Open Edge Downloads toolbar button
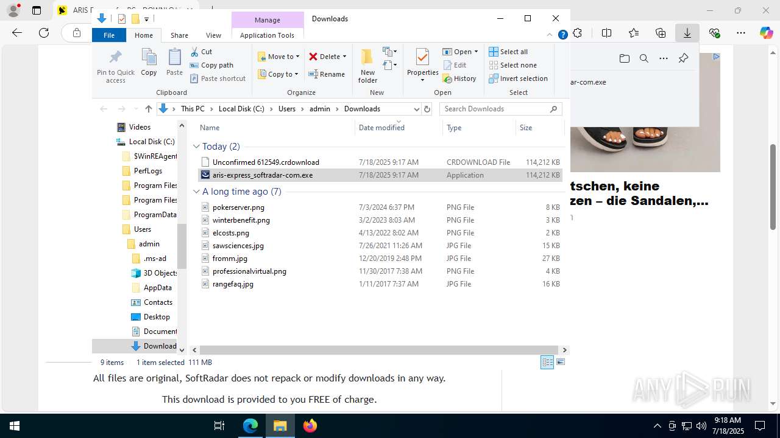This screenshot has height=438, width=780. pyautogui.click(x=687, y=33)
